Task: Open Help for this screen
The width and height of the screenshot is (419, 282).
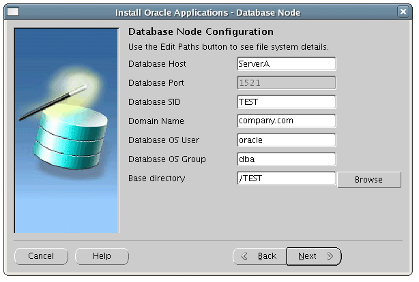Action: 102,256
